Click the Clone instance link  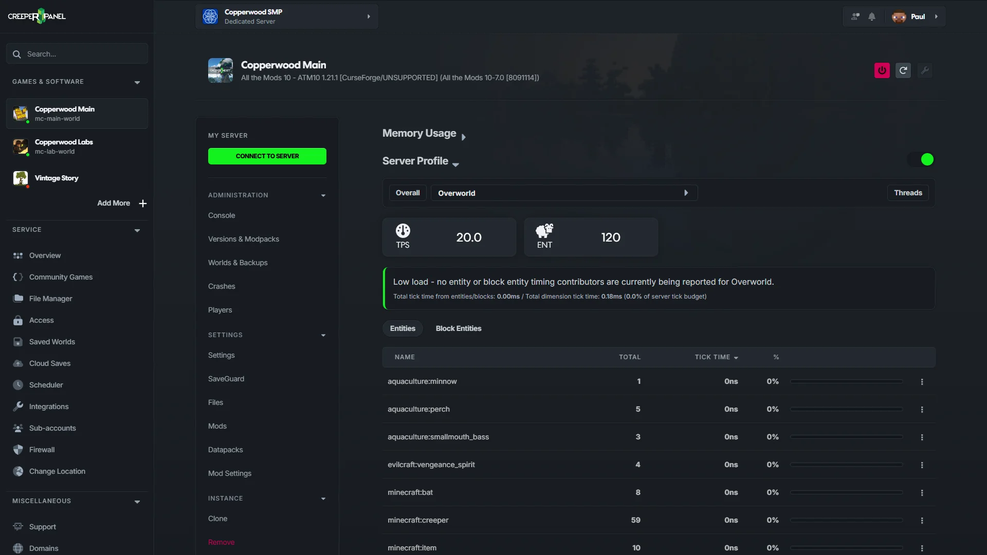pos(218,519)
